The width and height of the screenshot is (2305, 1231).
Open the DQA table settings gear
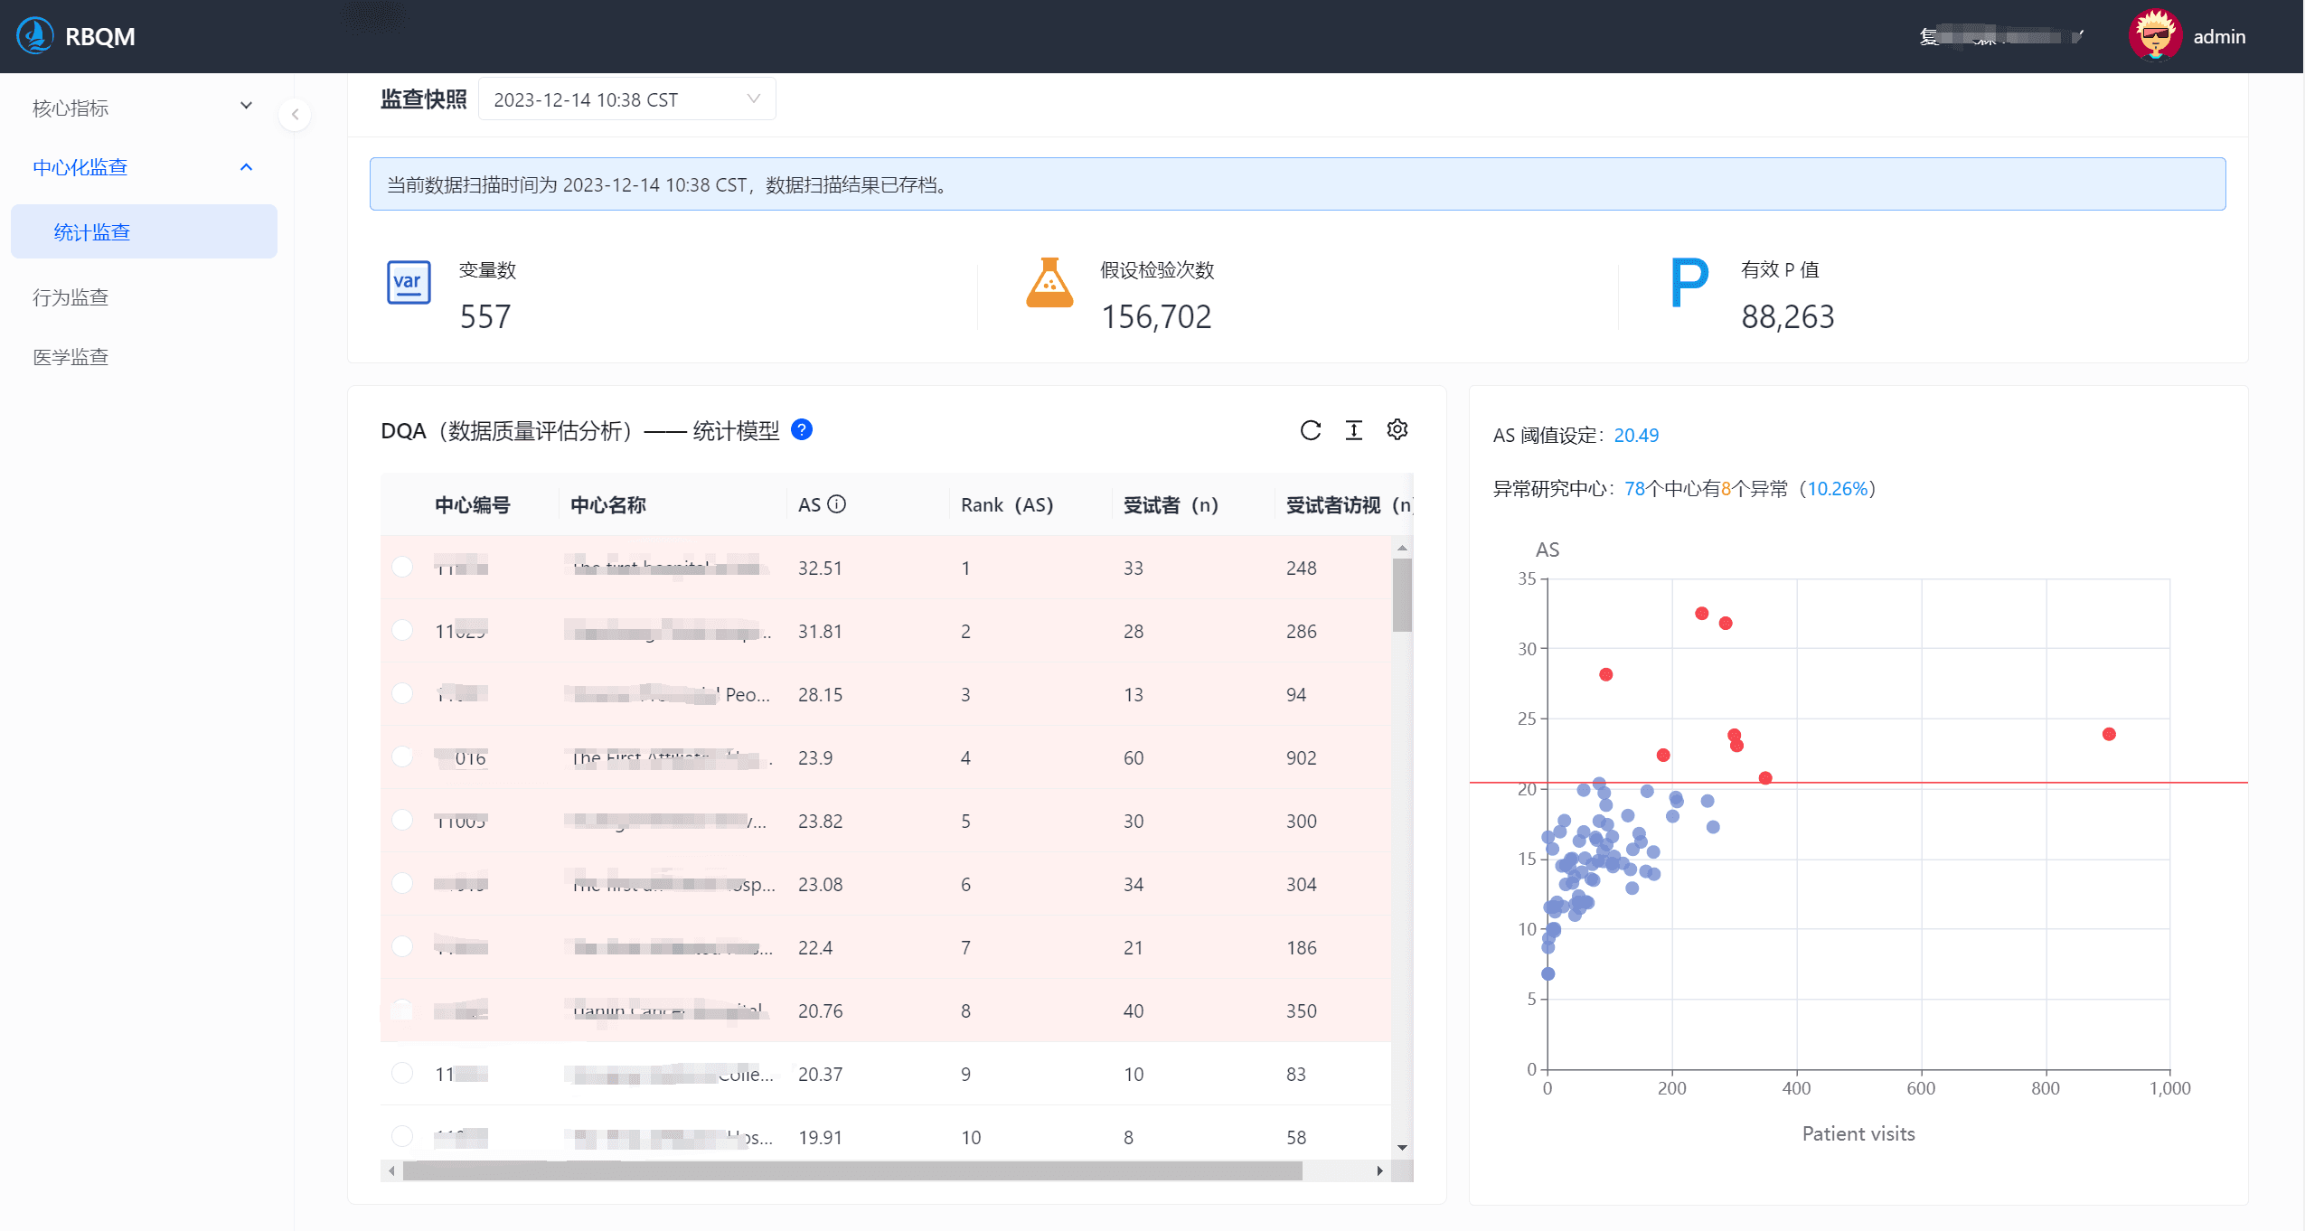[1397, 429]
